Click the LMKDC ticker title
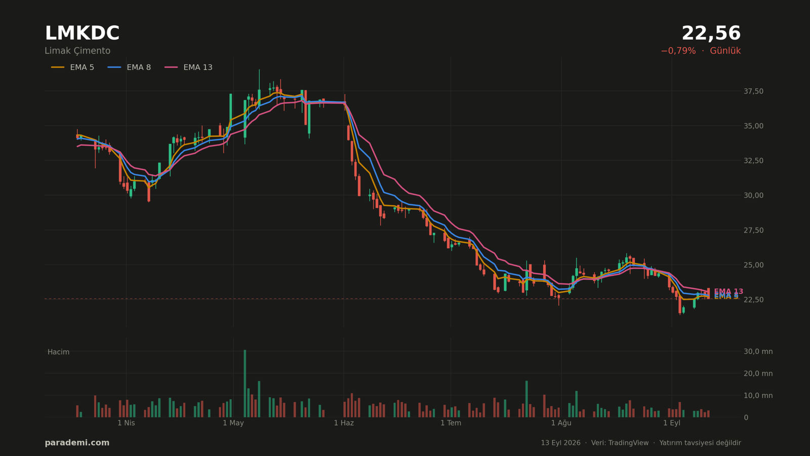 (82, 33)
